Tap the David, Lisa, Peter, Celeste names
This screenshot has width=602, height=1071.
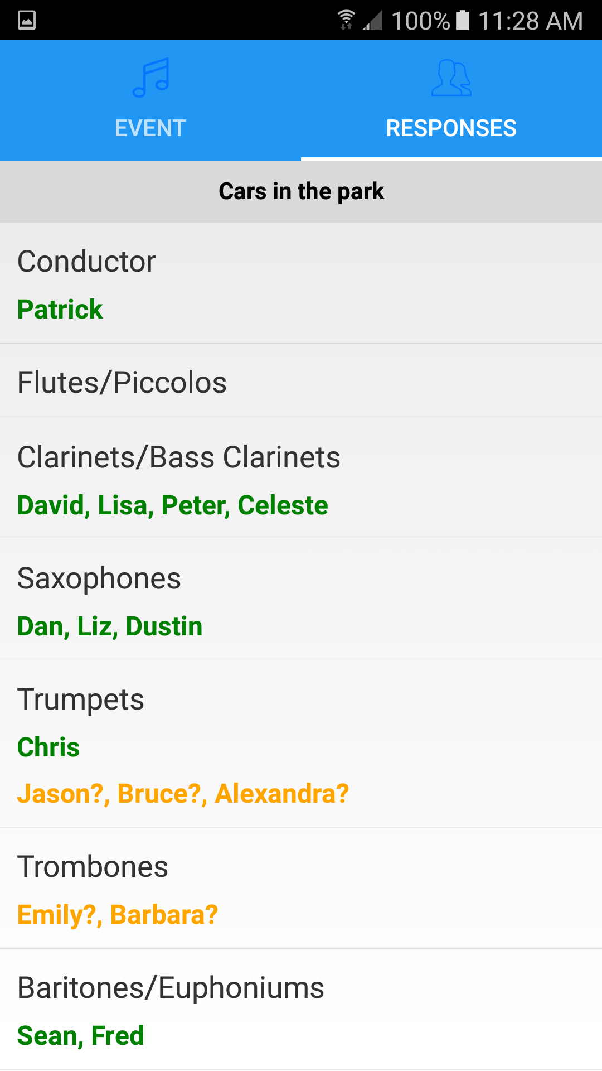pyautogui.click(x=173, y=505)
